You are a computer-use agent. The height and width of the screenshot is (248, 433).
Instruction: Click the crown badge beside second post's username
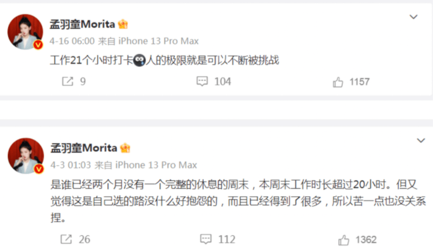pos(125,148)
